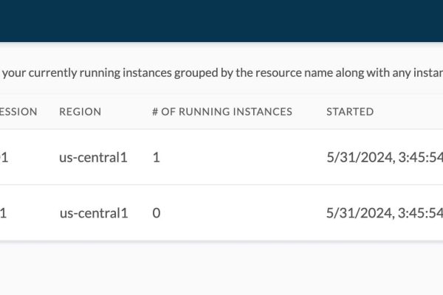Click the running instances value 1

[x=157, y=157]
